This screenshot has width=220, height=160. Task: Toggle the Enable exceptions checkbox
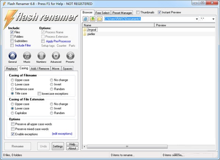tap(13, 134)
